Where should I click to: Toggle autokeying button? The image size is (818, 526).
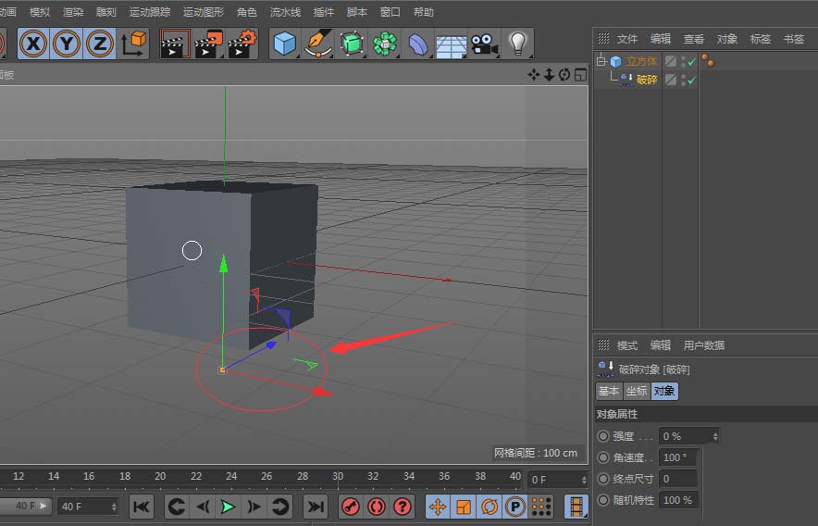376,507
